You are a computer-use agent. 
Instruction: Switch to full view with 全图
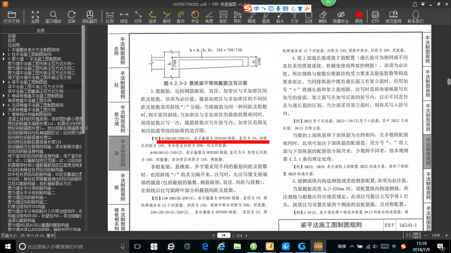click(35, 17)
